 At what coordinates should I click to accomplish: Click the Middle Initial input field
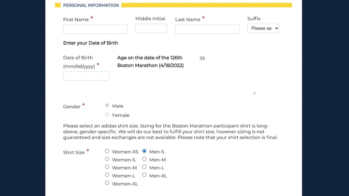[x=151, y=28]
